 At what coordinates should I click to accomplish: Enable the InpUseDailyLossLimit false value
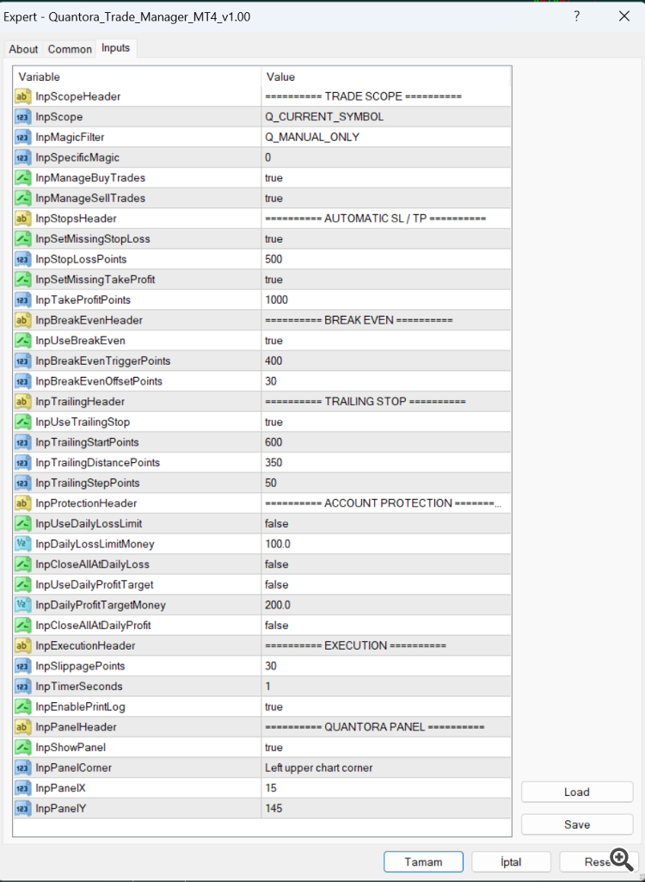tap(386, 524)
